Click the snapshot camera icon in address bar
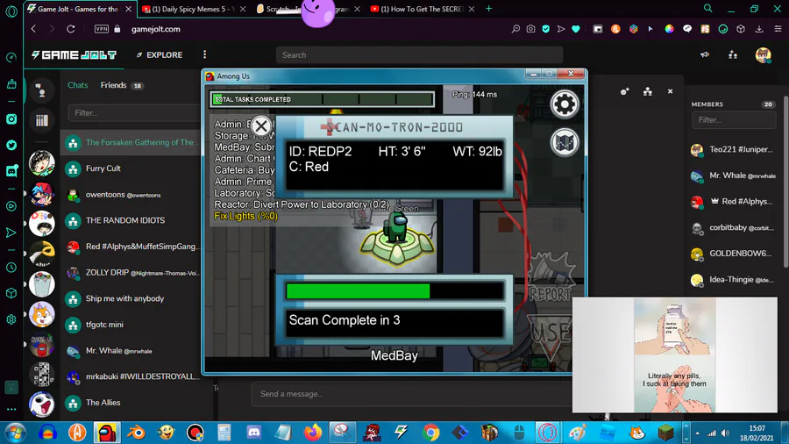The height and width of the screenshot is (444, 789). [531, 29]
